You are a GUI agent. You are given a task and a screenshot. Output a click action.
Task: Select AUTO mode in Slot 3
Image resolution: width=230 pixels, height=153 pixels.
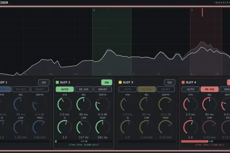pos(127,89)
